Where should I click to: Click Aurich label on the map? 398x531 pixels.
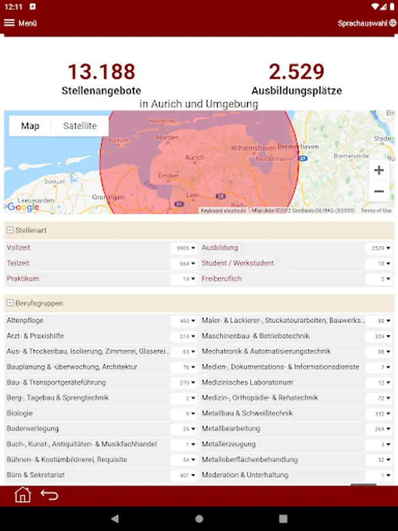click(x=195, y=158)
